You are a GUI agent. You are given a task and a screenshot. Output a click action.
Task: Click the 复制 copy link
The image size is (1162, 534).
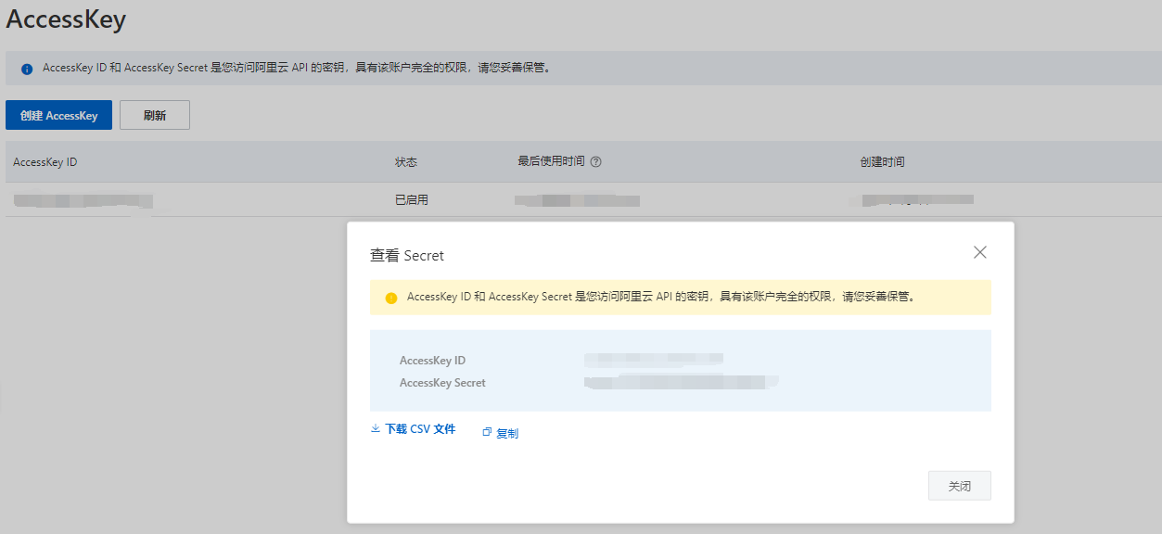(507, 433)
